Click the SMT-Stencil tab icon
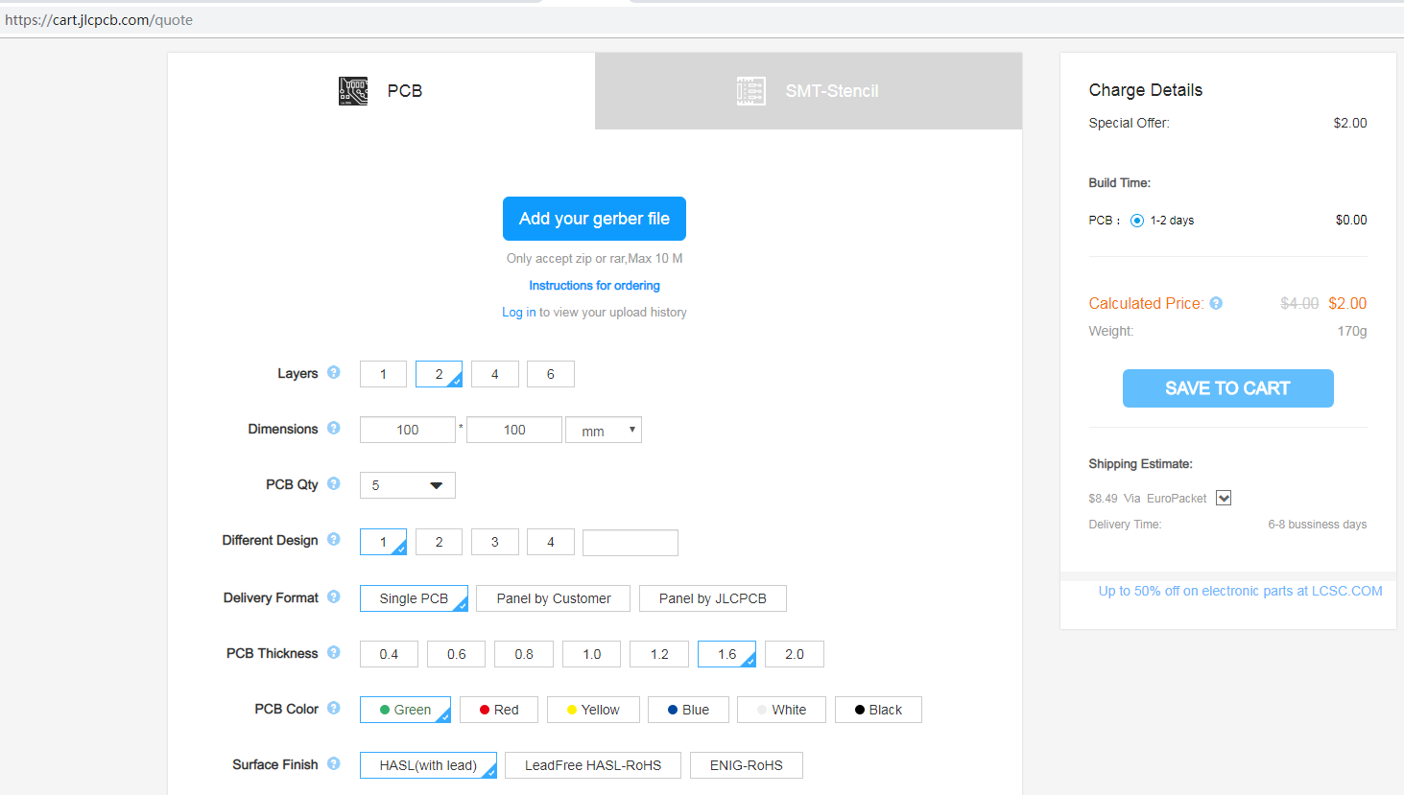The height and width of the screenshot is (795, 1404). coord(751,91)
